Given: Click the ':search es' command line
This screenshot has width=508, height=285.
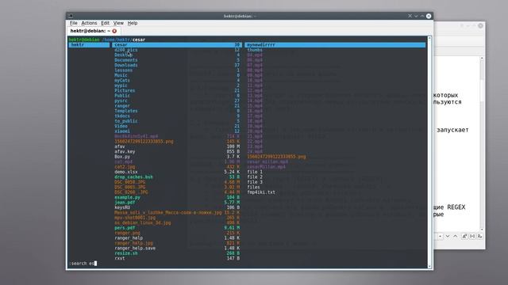Looking at the screenshot, I should [83, 264].
